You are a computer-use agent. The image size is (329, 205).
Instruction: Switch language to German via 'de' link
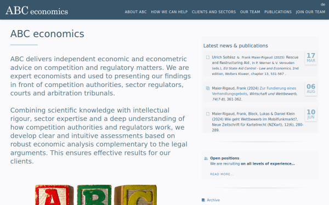pyautogui.click(x=323, y=4)
